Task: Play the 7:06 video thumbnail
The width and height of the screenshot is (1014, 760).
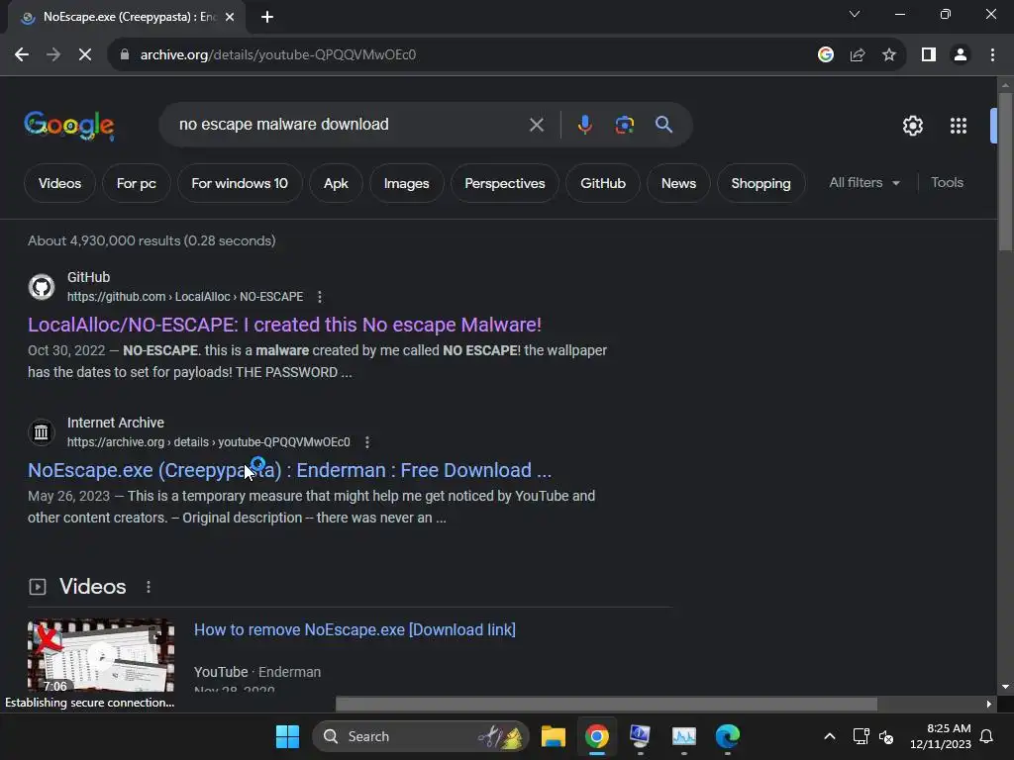Action: (101, 656)
